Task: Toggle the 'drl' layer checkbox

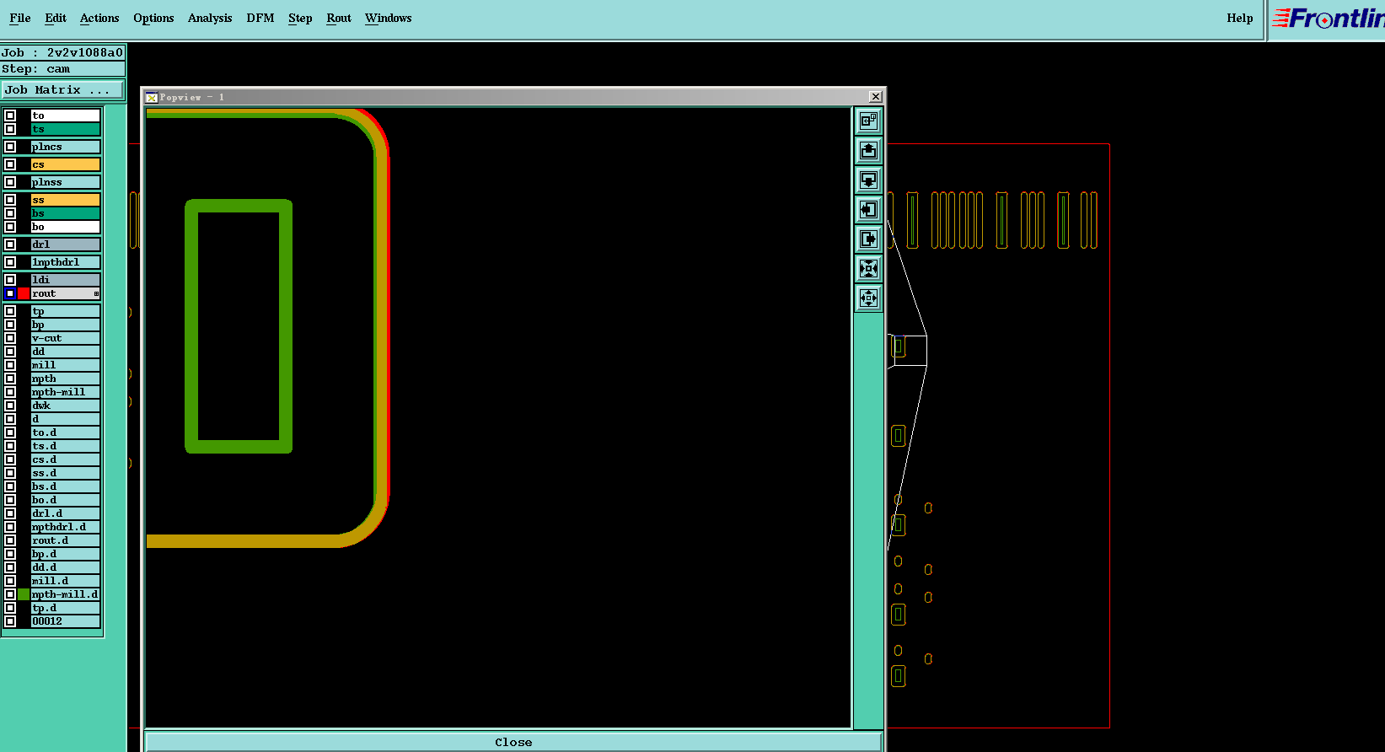Action: [10, 244]
